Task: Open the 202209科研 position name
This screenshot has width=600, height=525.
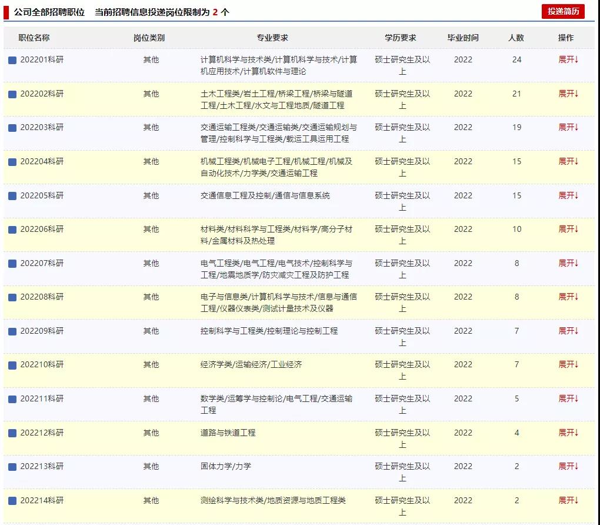Action: tap(42, 331)
